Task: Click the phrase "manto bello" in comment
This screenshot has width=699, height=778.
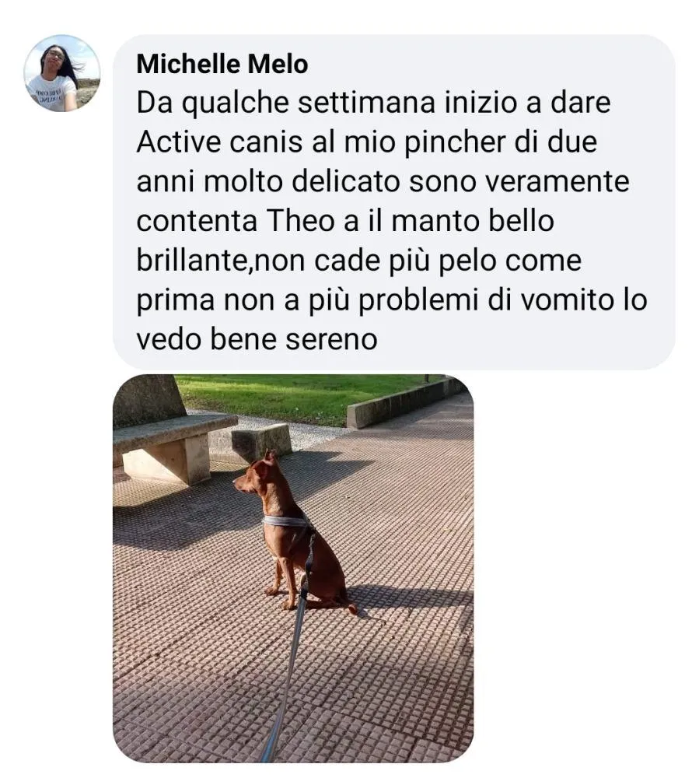Action: (x=473, y=221)
